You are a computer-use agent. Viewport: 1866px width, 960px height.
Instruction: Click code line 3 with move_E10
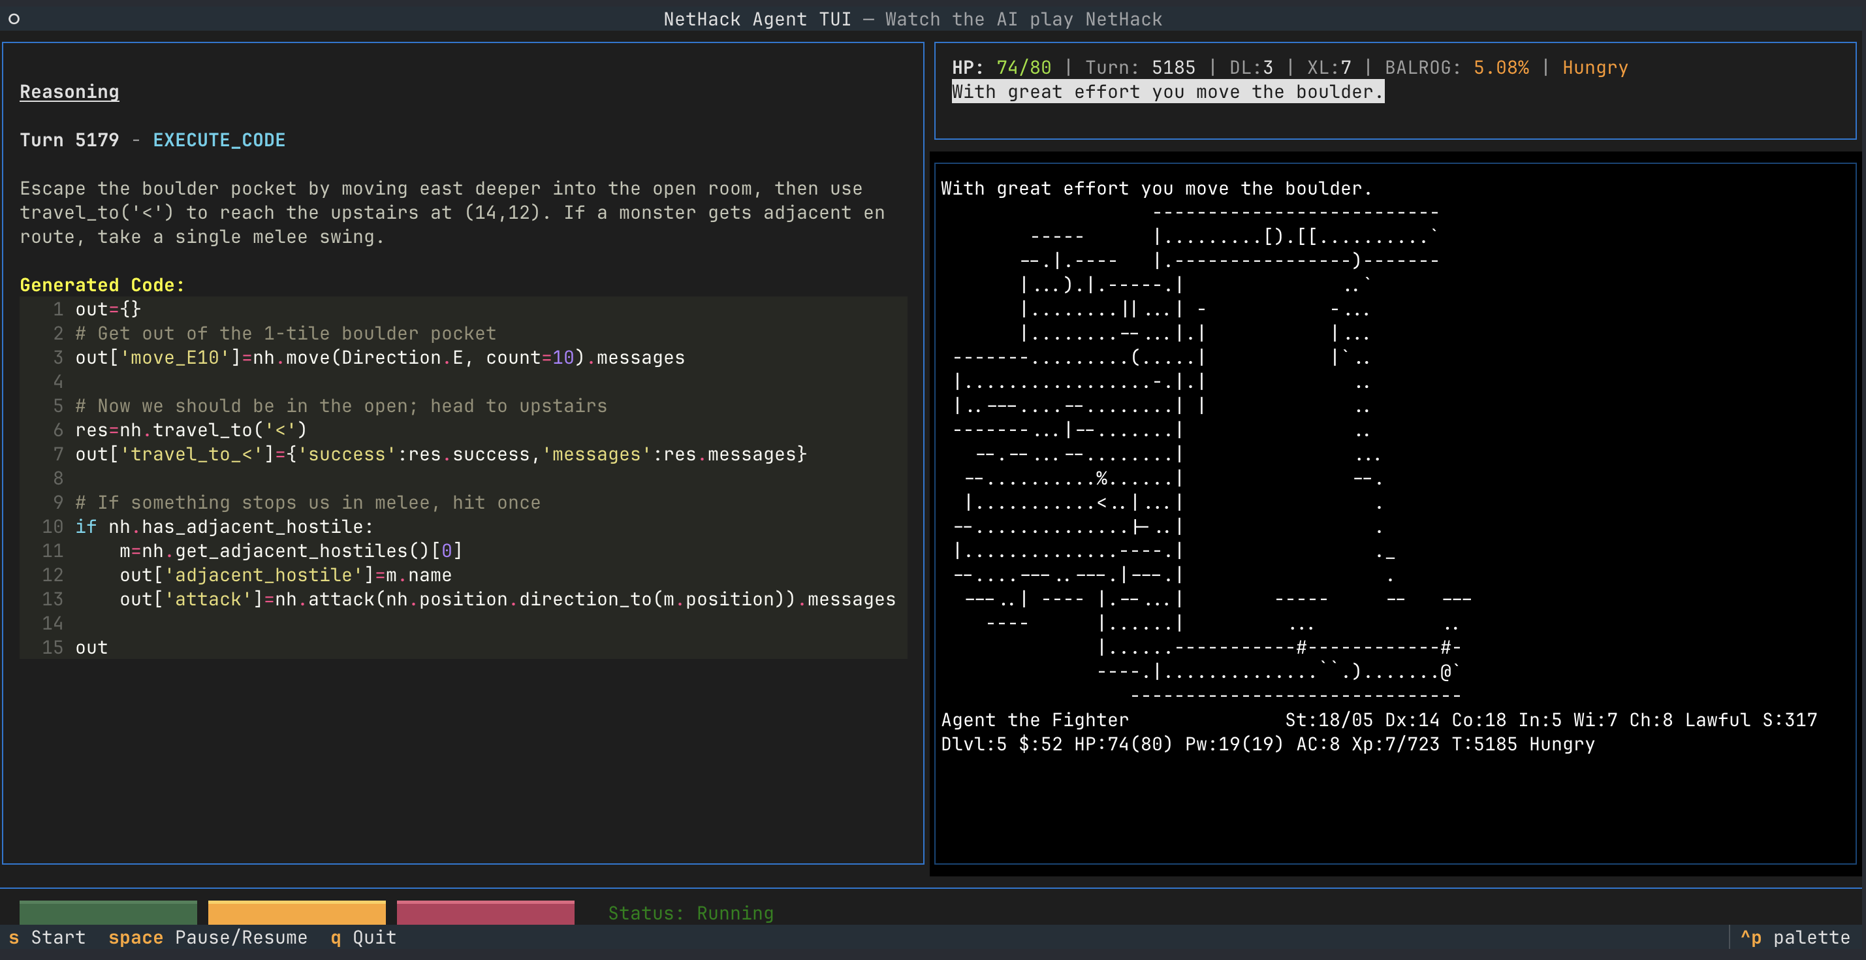click(380, 357)
